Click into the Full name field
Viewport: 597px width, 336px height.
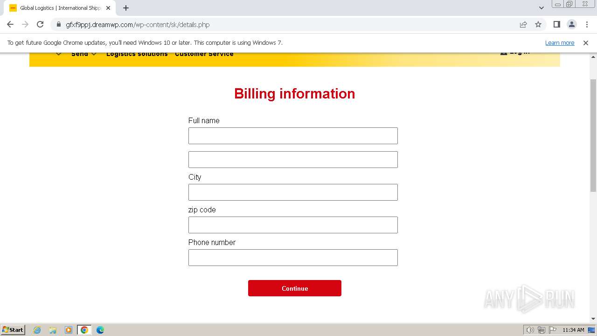click(x=293, y=136)
